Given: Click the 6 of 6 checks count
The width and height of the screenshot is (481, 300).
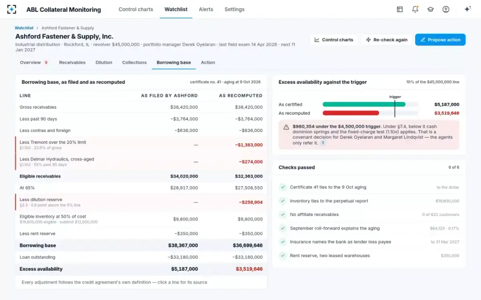Looking at the screenshot, I should click(x=454, y=168).
